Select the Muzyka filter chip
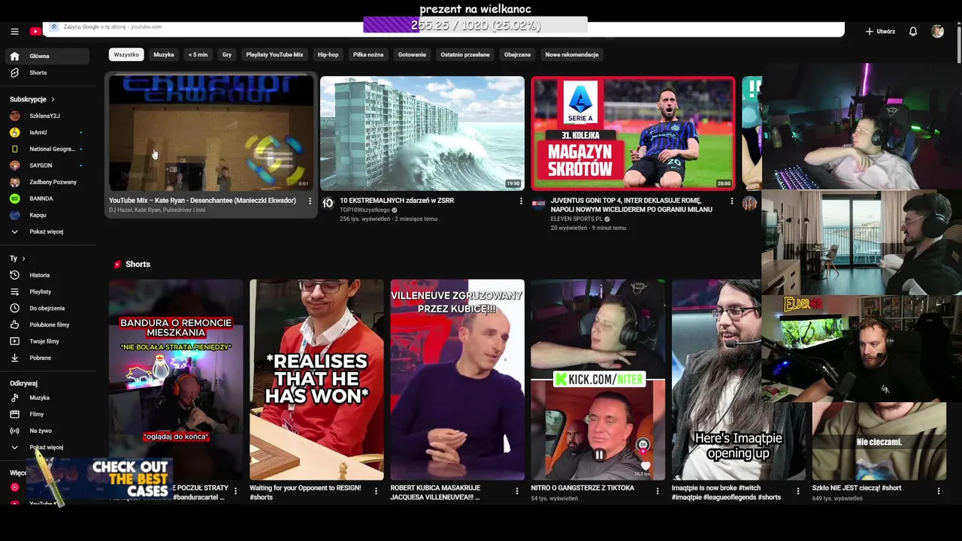962x541 pixels. 164,54
